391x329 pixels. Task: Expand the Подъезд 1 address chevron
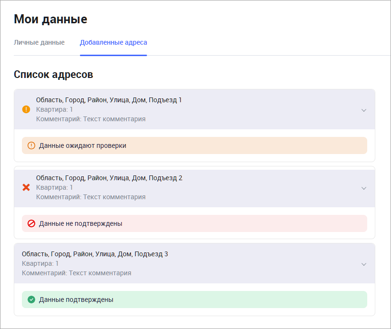coord(364,110)
